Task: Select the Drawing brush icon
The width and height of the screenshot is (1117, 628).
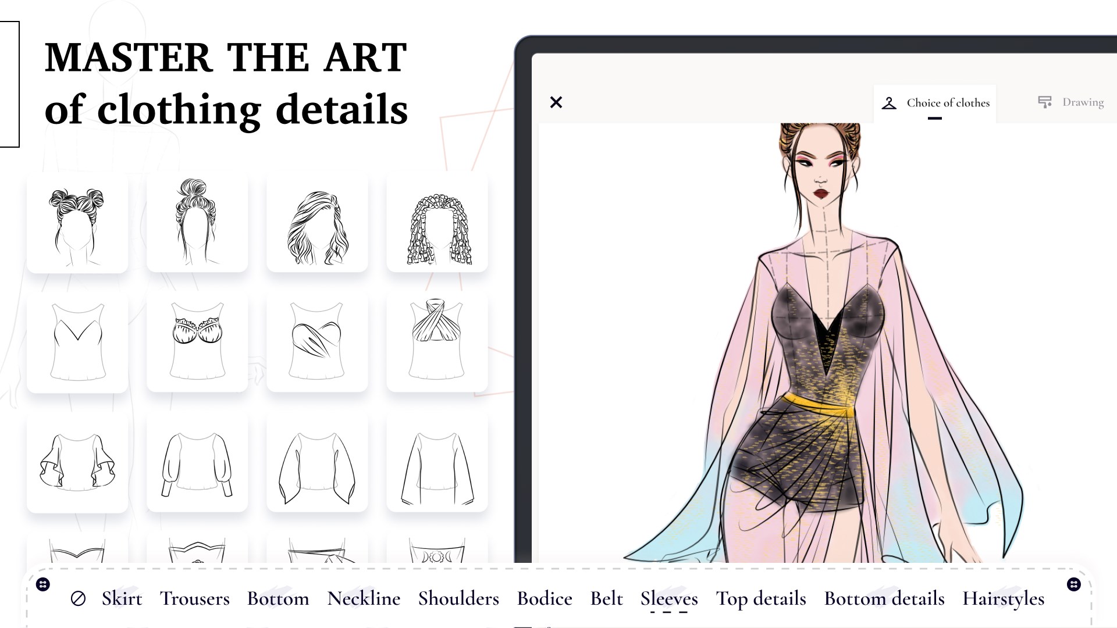Action: coord(1044,102)
